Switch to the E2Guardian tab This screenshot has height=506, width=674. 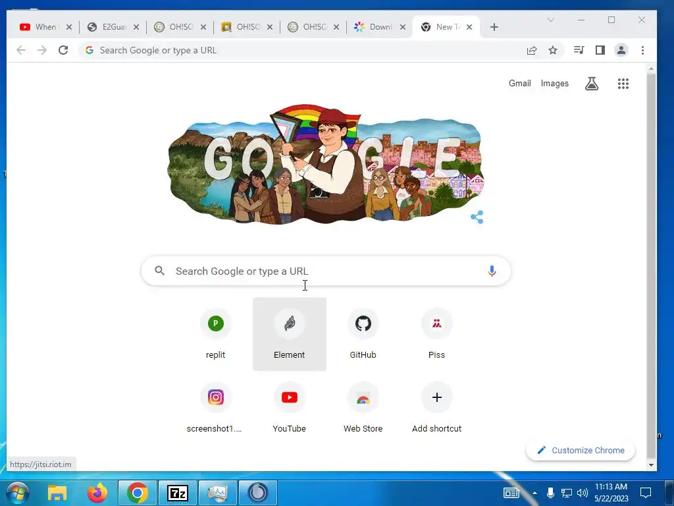pos(112,27)
